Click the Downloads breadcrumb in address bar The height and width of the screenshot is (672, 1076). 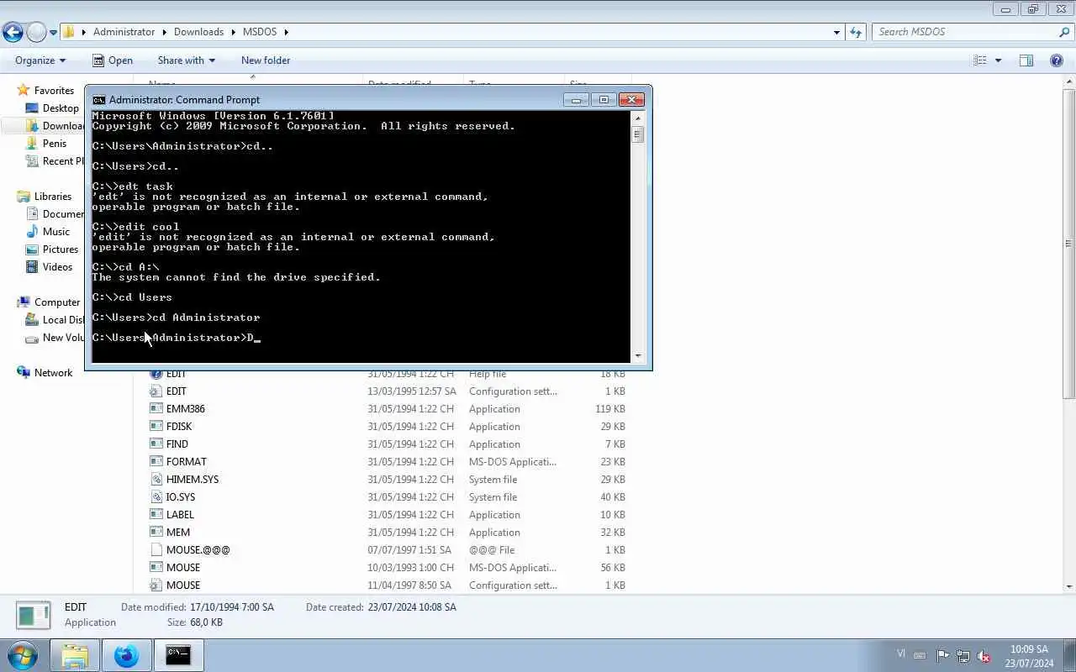point(198,32)
